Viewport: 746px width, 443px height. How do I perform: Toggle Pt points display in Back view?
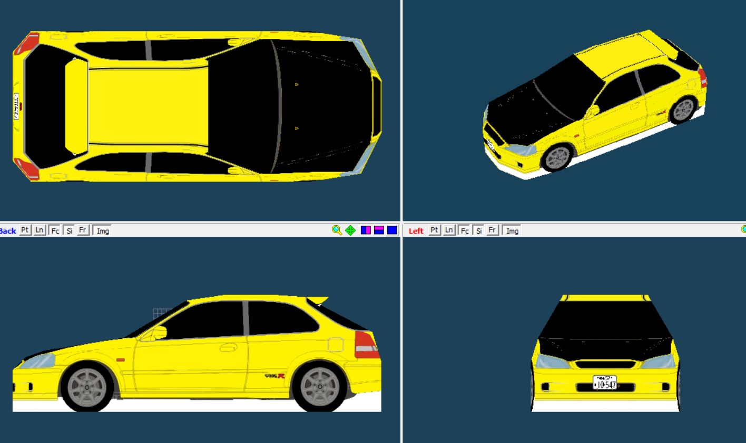[25, 230]
